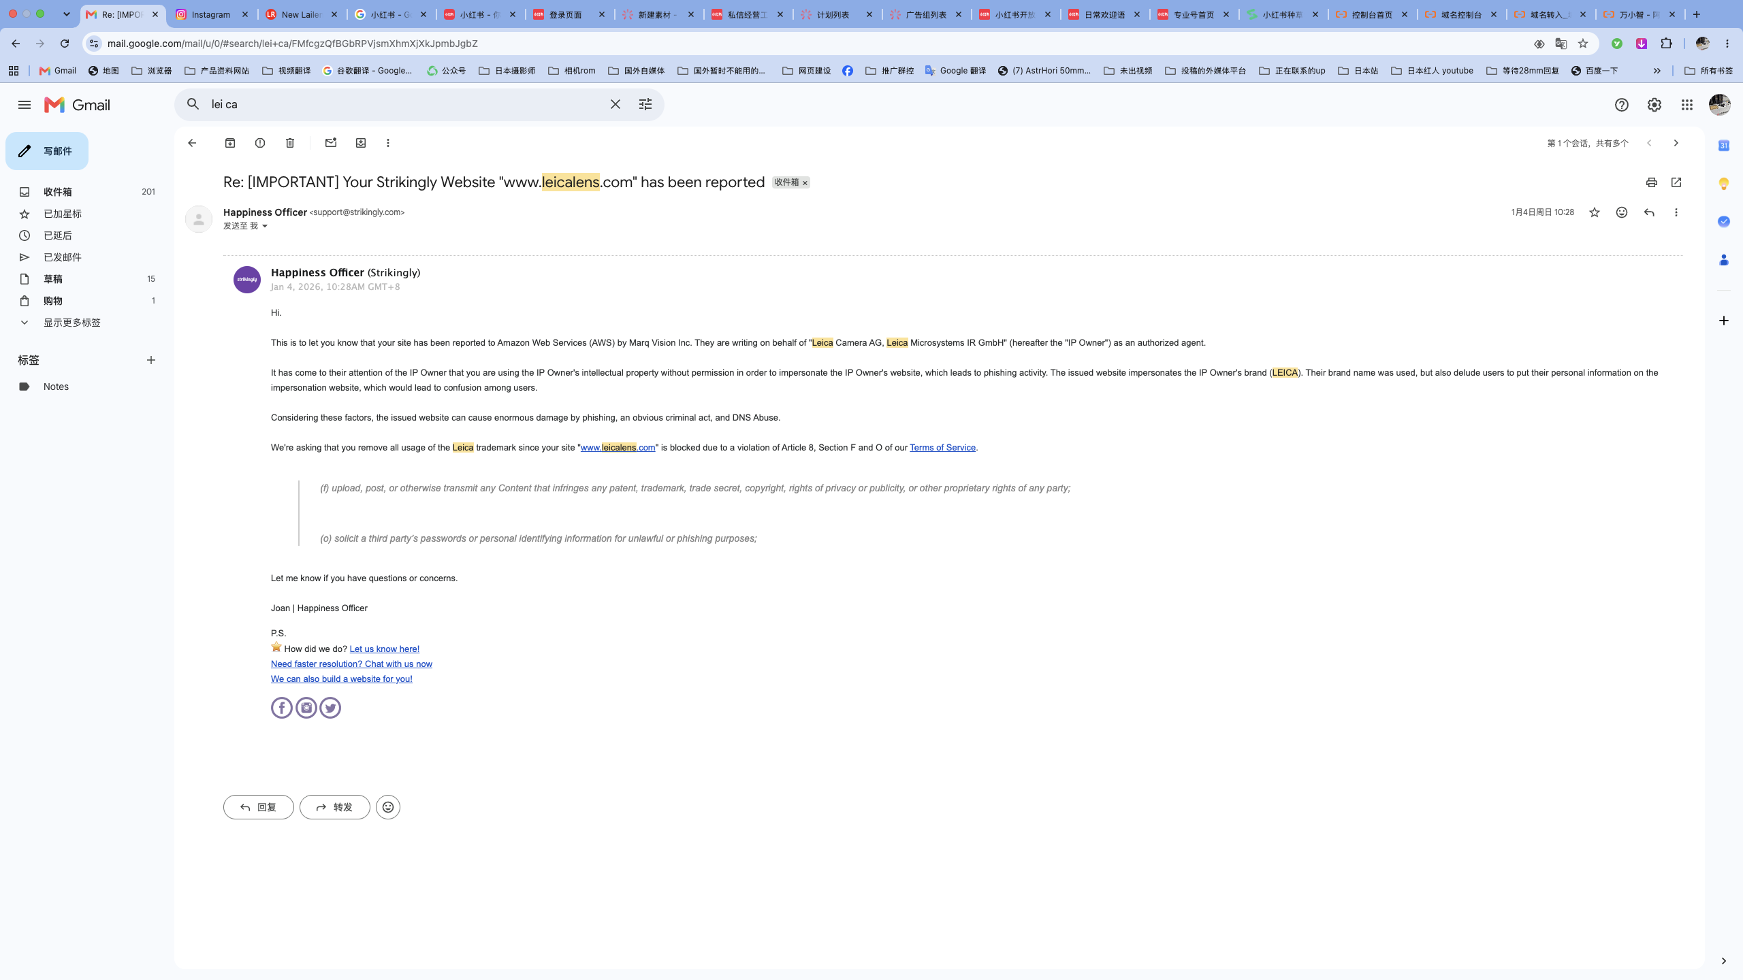Click back arrow to return to search results
Screen dimensions: 1743x980
(x=192, y=143)
